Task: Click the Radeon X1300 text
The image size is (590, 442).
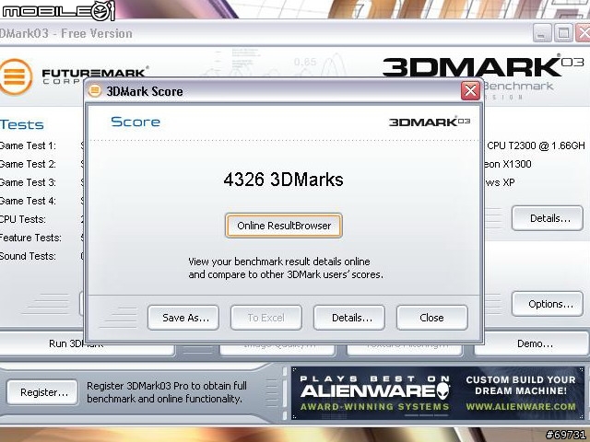Action: 507,164
